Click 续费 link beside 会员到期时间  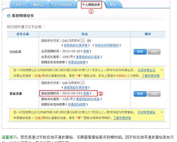tap(86, 51)
